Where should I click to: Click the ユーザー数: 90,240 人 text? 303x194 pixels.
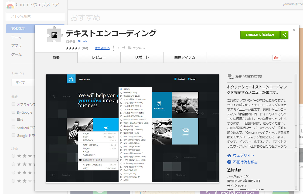click(x=131, y=48)
